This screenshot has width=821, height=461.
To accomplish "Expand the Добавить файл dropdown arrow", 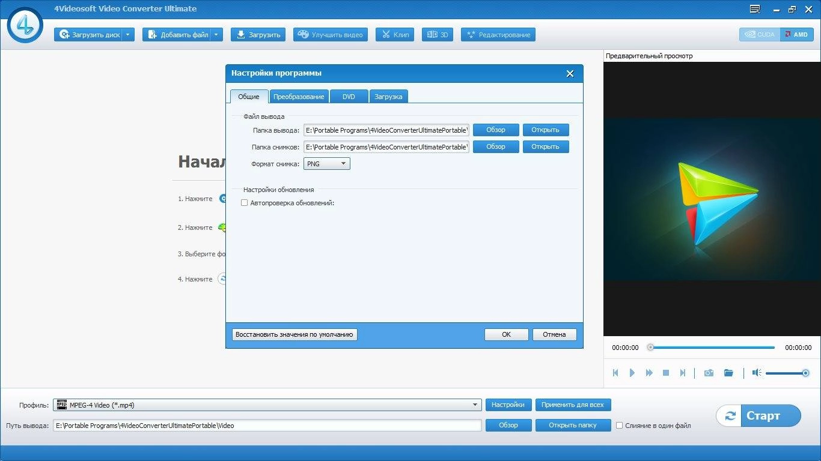I will (216, 35).
